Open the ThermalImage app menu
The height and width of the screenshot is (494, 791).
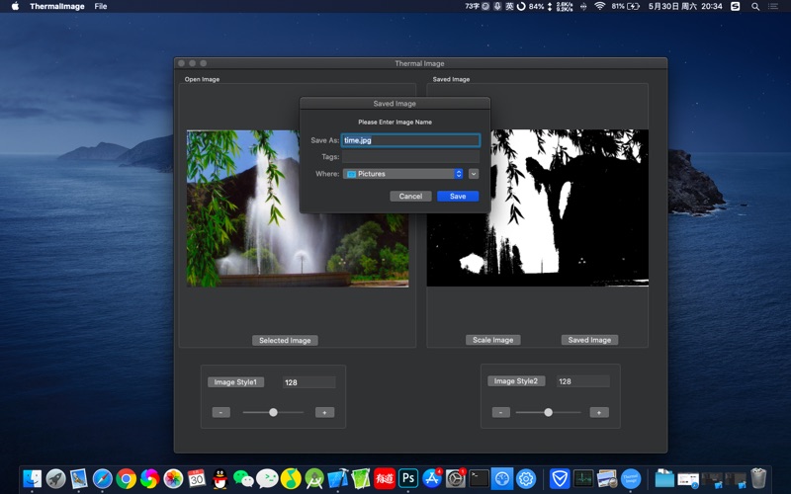[x=56, y=6]
